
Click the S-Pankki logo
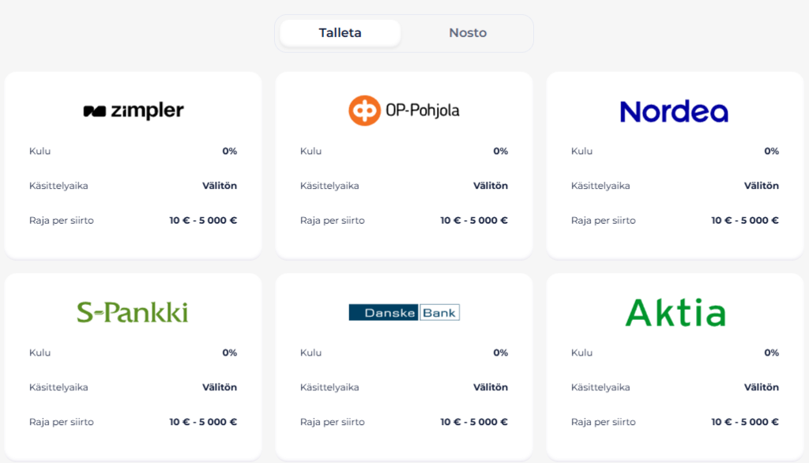(x=133, y=312)
